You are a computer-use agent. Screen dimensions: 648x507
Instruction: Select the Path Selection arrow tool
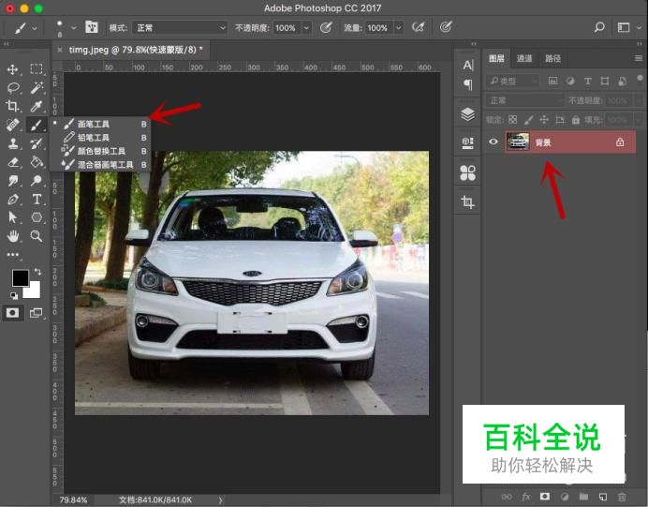(13, 217)
